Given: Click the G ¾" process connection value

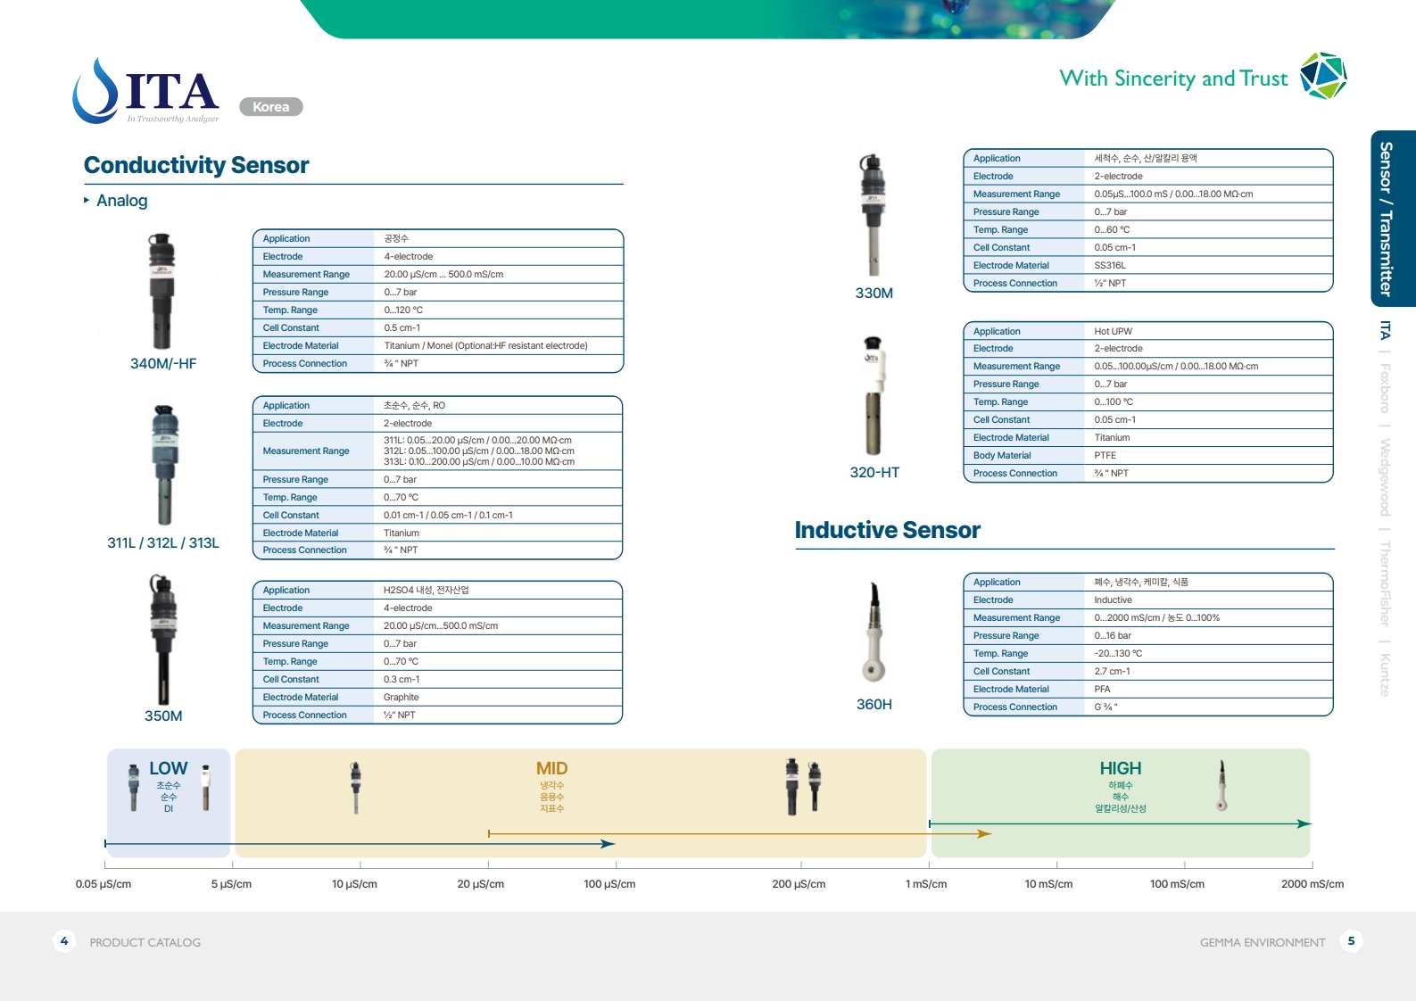Looking at the screenshot, I should tap(1105, 707).
